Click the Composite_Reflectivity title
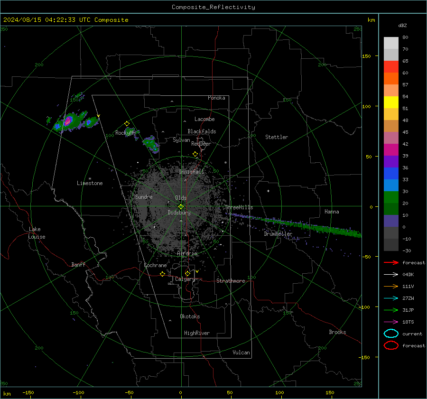427x399 pixels. [x=213, y=7]
